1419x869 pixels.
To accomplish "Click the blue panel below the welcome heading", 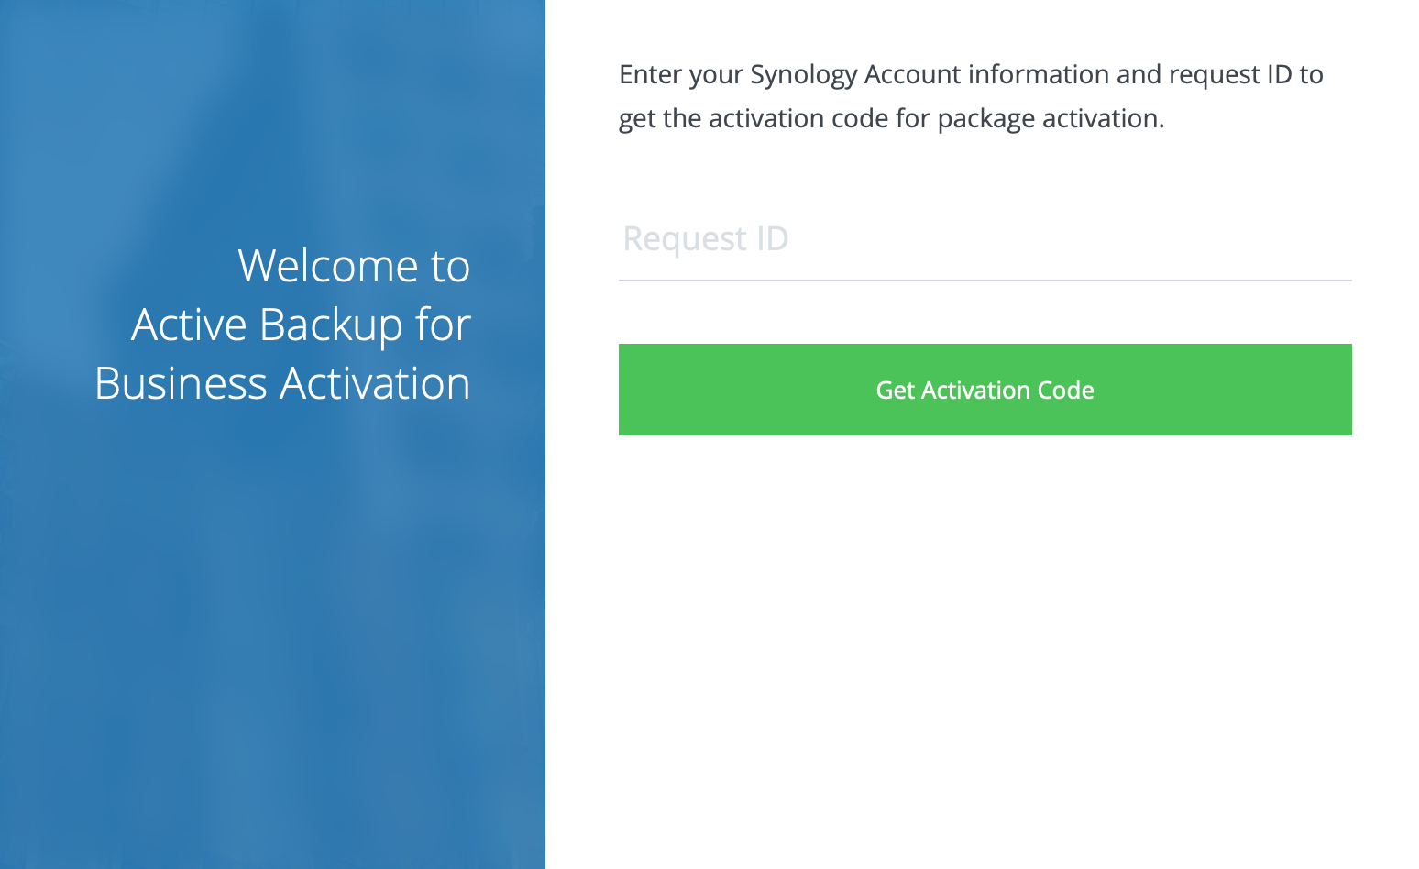I will [272, 642].
